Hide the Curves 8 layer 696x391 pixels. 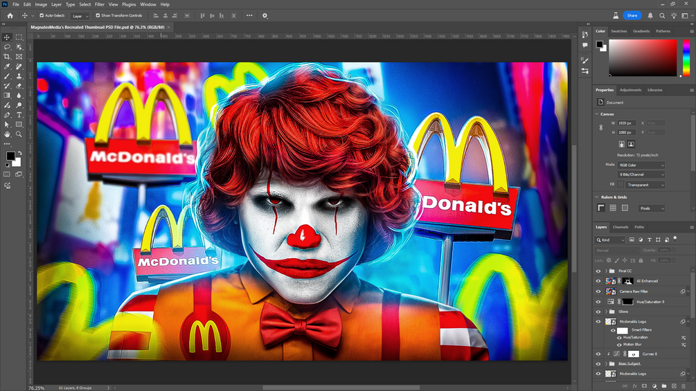click(x=598, y=354)
